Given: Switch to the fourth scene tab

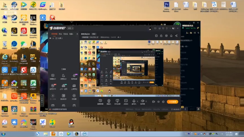Looking at the screenshot, I should click(x=71, y=34).
